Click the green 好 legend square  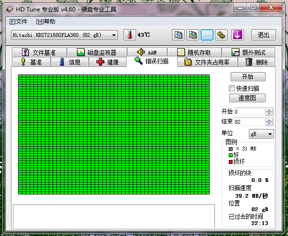point(231,155)
